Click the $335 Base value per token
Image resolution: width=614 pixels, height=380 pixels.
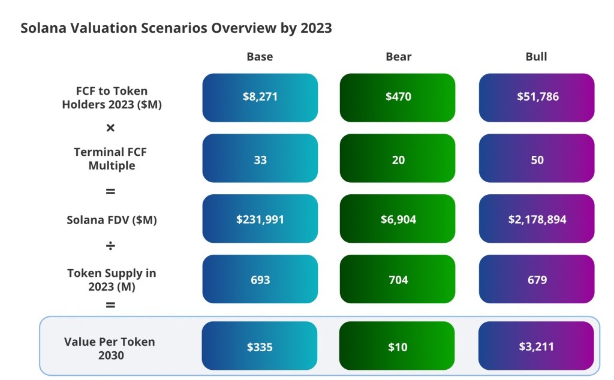[260, 346]
